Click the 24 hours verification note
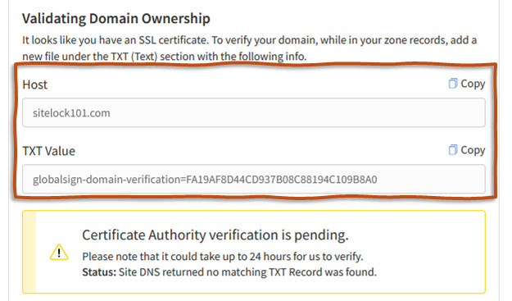512x301 pixels. (x=222, y=257)
